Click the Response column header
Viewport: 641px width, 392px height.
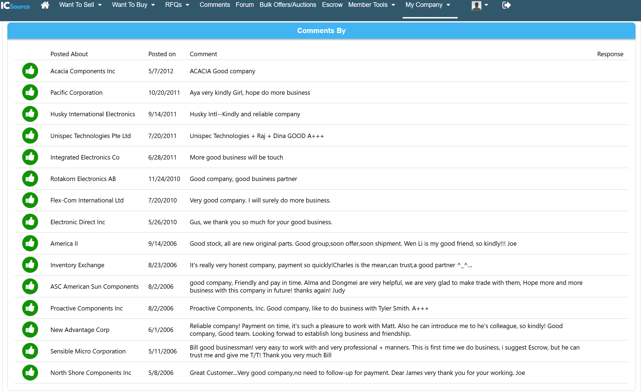coord(610,54)
